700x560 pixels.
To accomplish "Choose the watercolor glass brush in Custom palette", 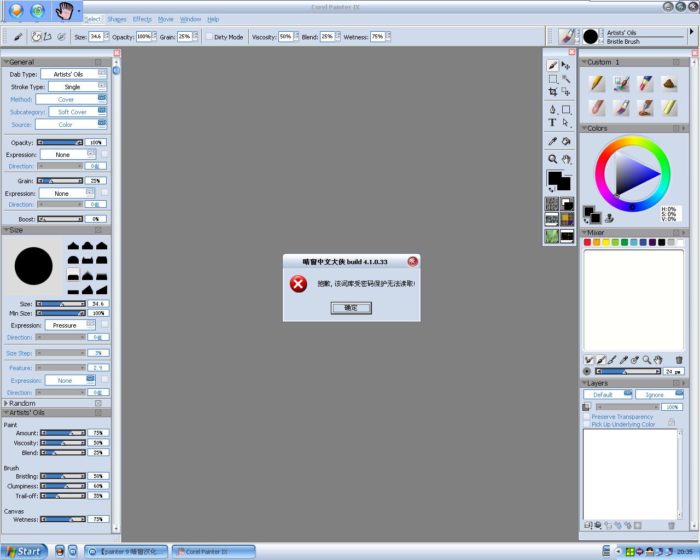I will pos(621,84).
